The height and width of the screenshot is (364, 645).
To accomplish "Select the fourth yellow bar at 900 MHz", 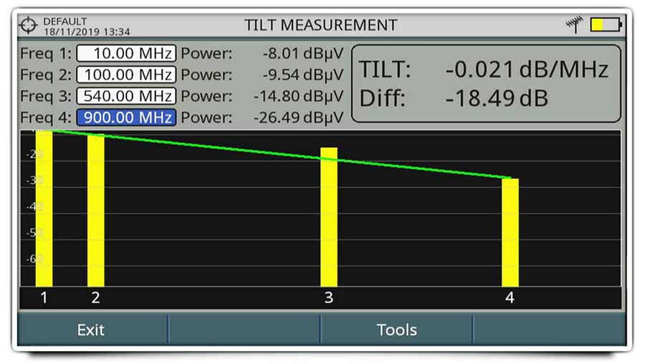I will (x=510, y=233).
